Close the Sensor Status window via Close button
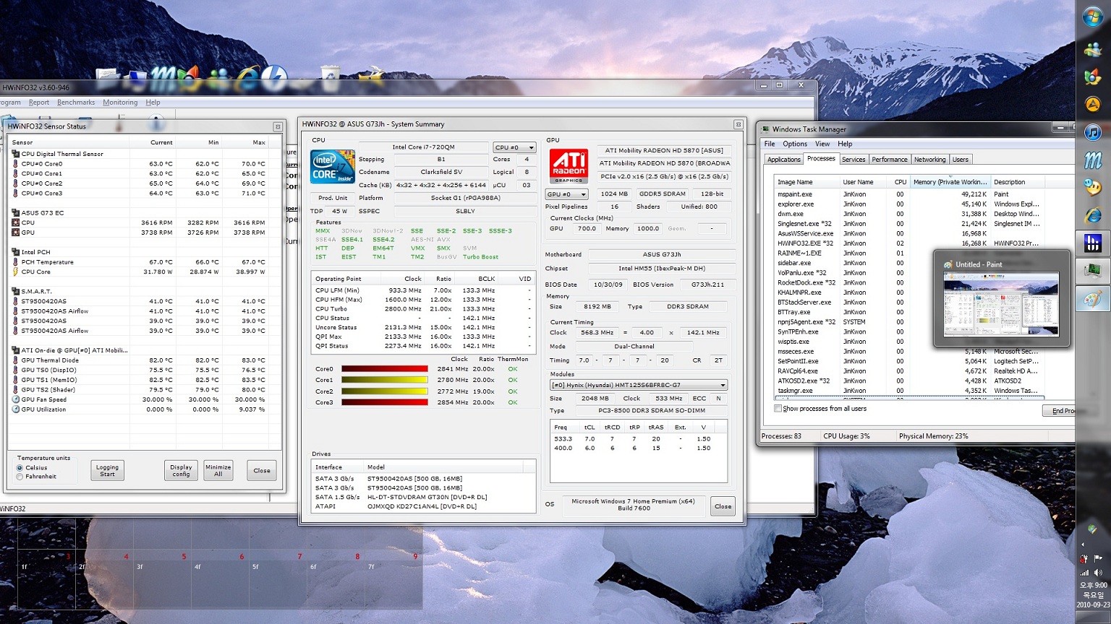Screen dimensions: 1111x624 (262, 471)
